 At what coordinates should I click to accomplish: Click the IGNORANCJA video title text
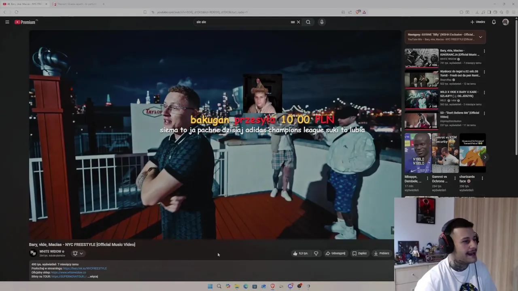click(460, 53)
